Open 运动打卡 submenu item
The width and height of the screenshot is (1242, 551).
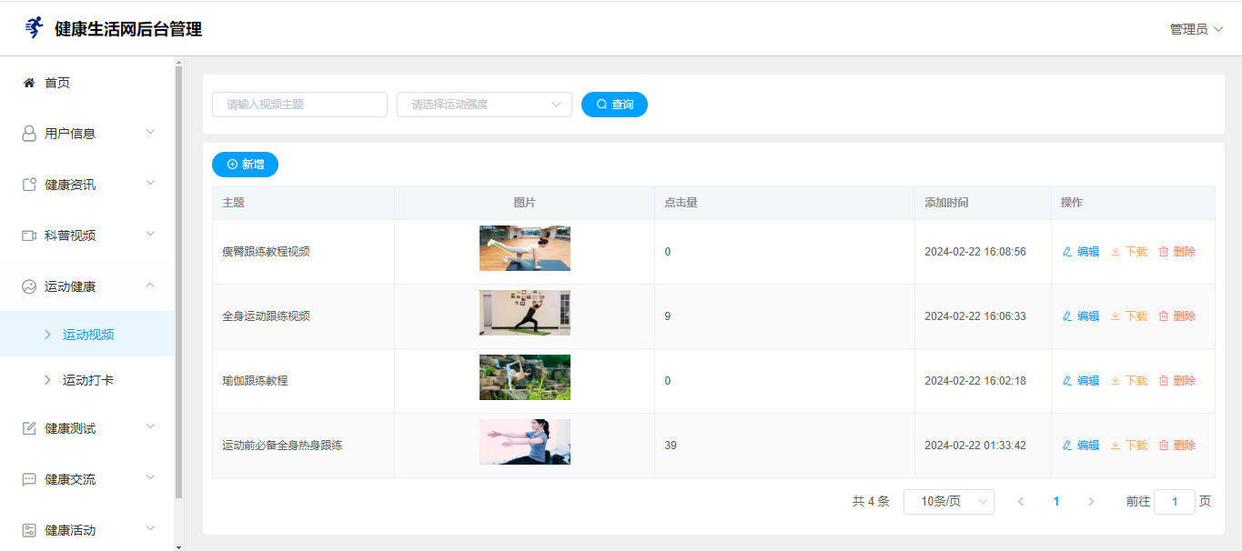point(87,380)
